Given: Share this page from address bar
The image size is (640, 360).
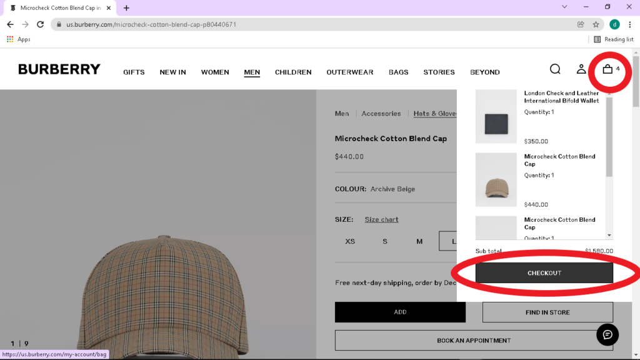Looking at the screenshot, I should (581, 24).
